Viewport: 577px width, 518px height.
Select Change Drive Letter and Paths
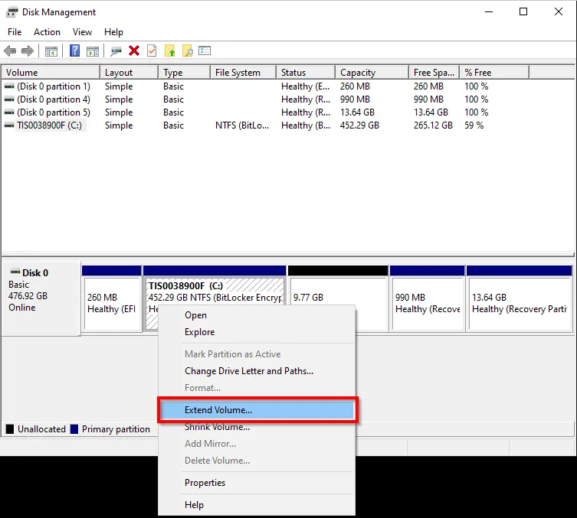(257, 371)
